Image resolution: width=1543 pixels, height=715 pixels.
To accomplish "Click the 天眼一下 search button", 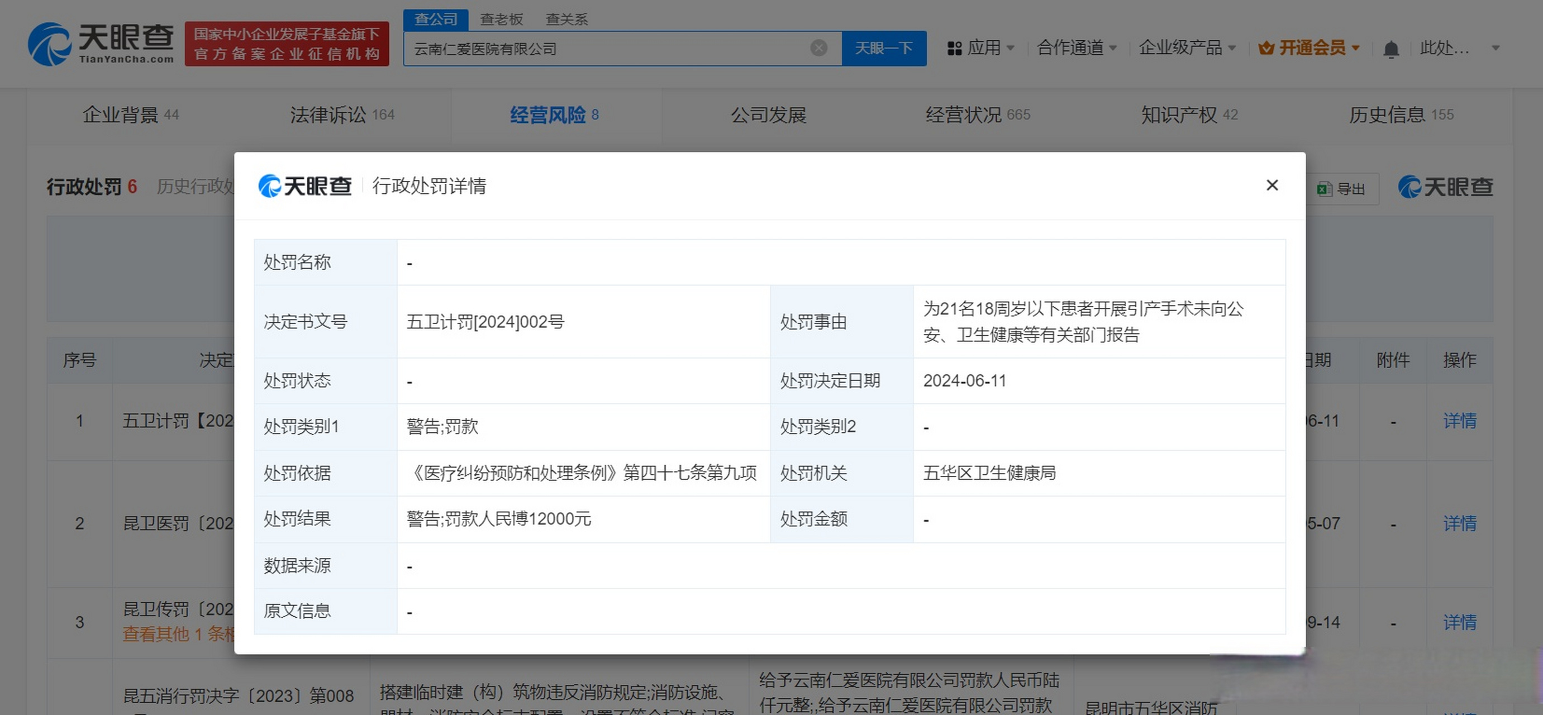I will pyautogui.click(x=884, y=48).
